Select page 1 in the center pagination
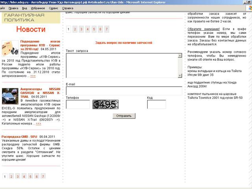The height and width of the screenshot is (189, 252). click(69, 29)
